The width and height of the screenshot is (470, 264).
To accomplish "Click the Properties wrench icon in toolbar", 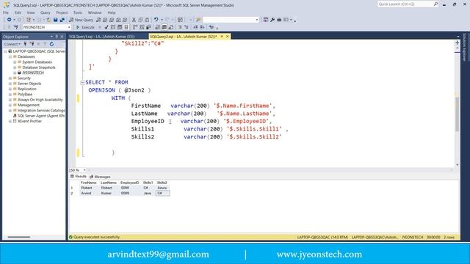I will pos(272,20).
